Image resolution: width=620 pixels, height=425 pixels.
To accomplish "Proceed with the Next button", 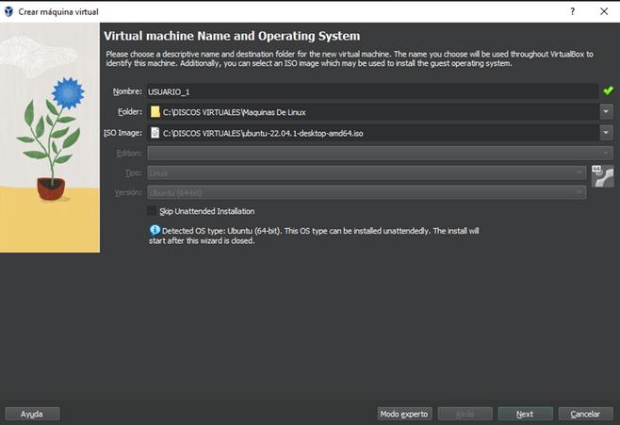I will pos(526,414).
